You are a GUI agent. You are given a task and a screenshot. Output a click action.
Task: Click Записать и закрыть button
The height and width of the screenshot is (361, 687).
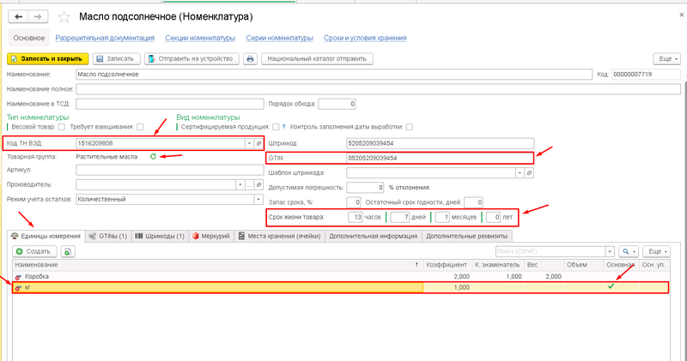click(48, 58)
